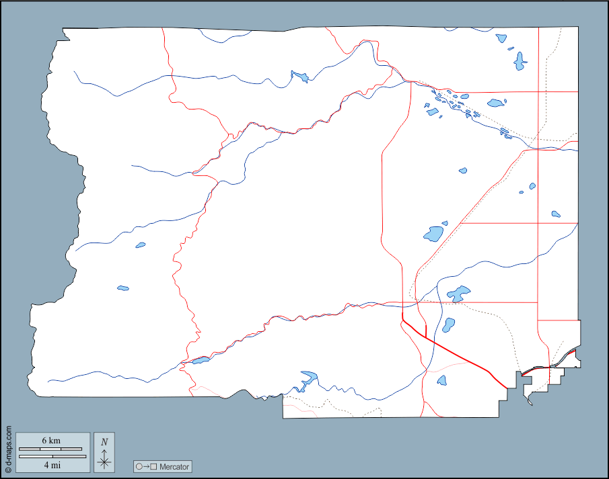This screenshot has width=609, height=479.
Task: Select the Mercator projection label
Action: point(174,467)
